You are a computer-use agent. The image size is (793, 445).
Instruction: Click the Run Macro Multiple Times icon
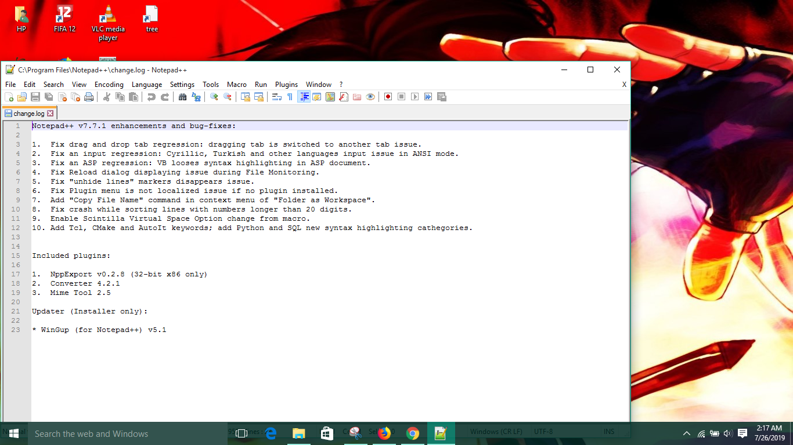(428, 97)
